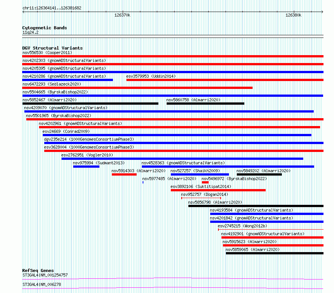This screenshot has height=293, width=334.
Task: Select the black bar for nsv5860758
Action: [205, 104]
